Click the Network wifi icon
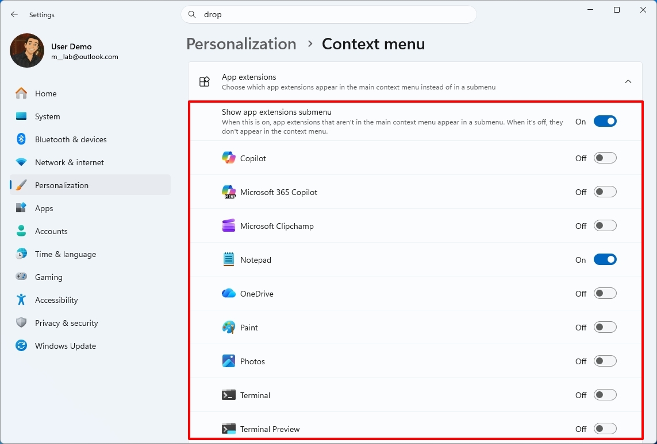657x444 pixels. [21, 162]
